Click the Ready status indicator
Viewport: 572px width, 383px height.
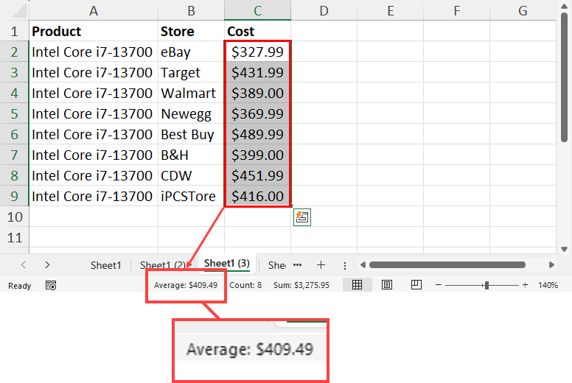(19, 286)
